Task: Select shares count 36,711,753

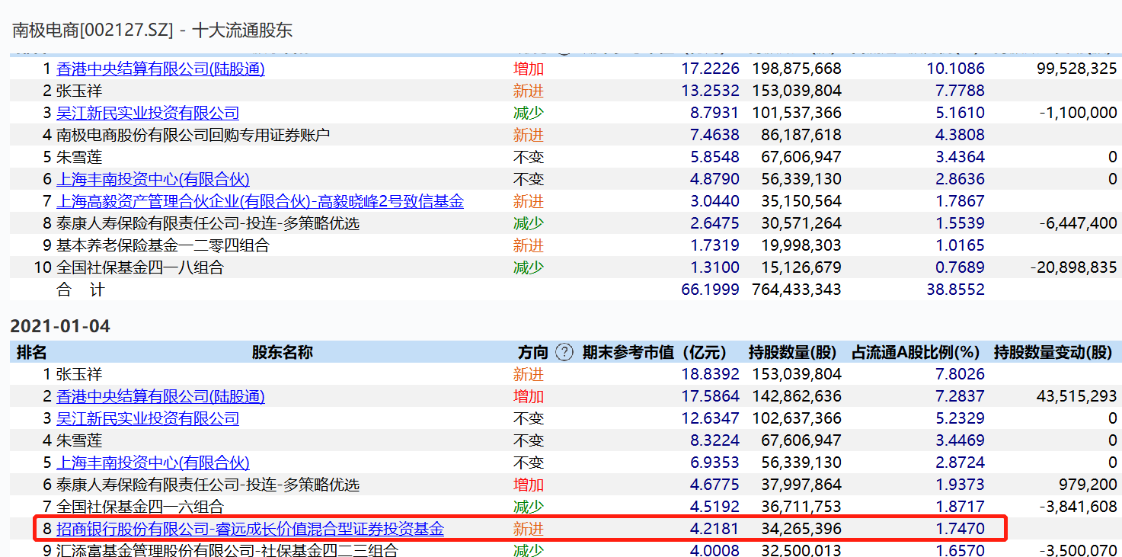Action: pos(801,507)
